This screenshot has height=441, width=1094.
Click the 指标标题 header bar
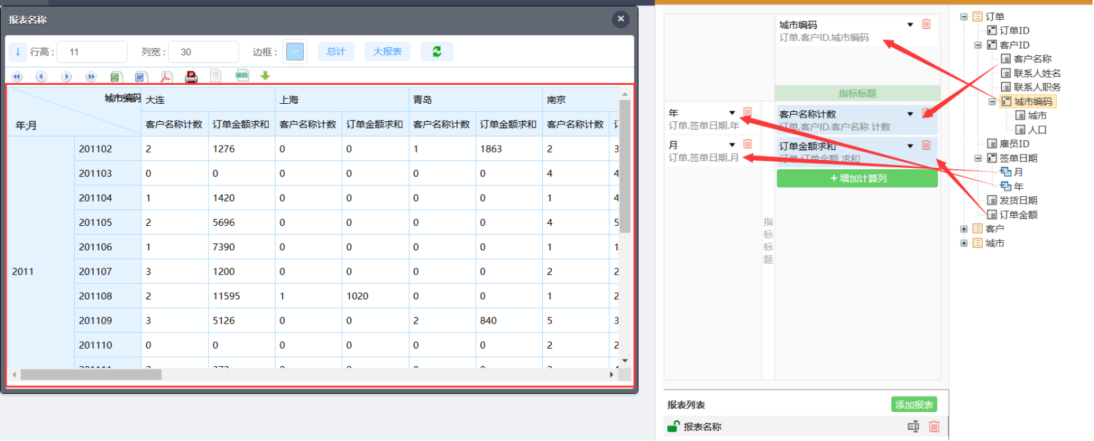tap(857, 94)
